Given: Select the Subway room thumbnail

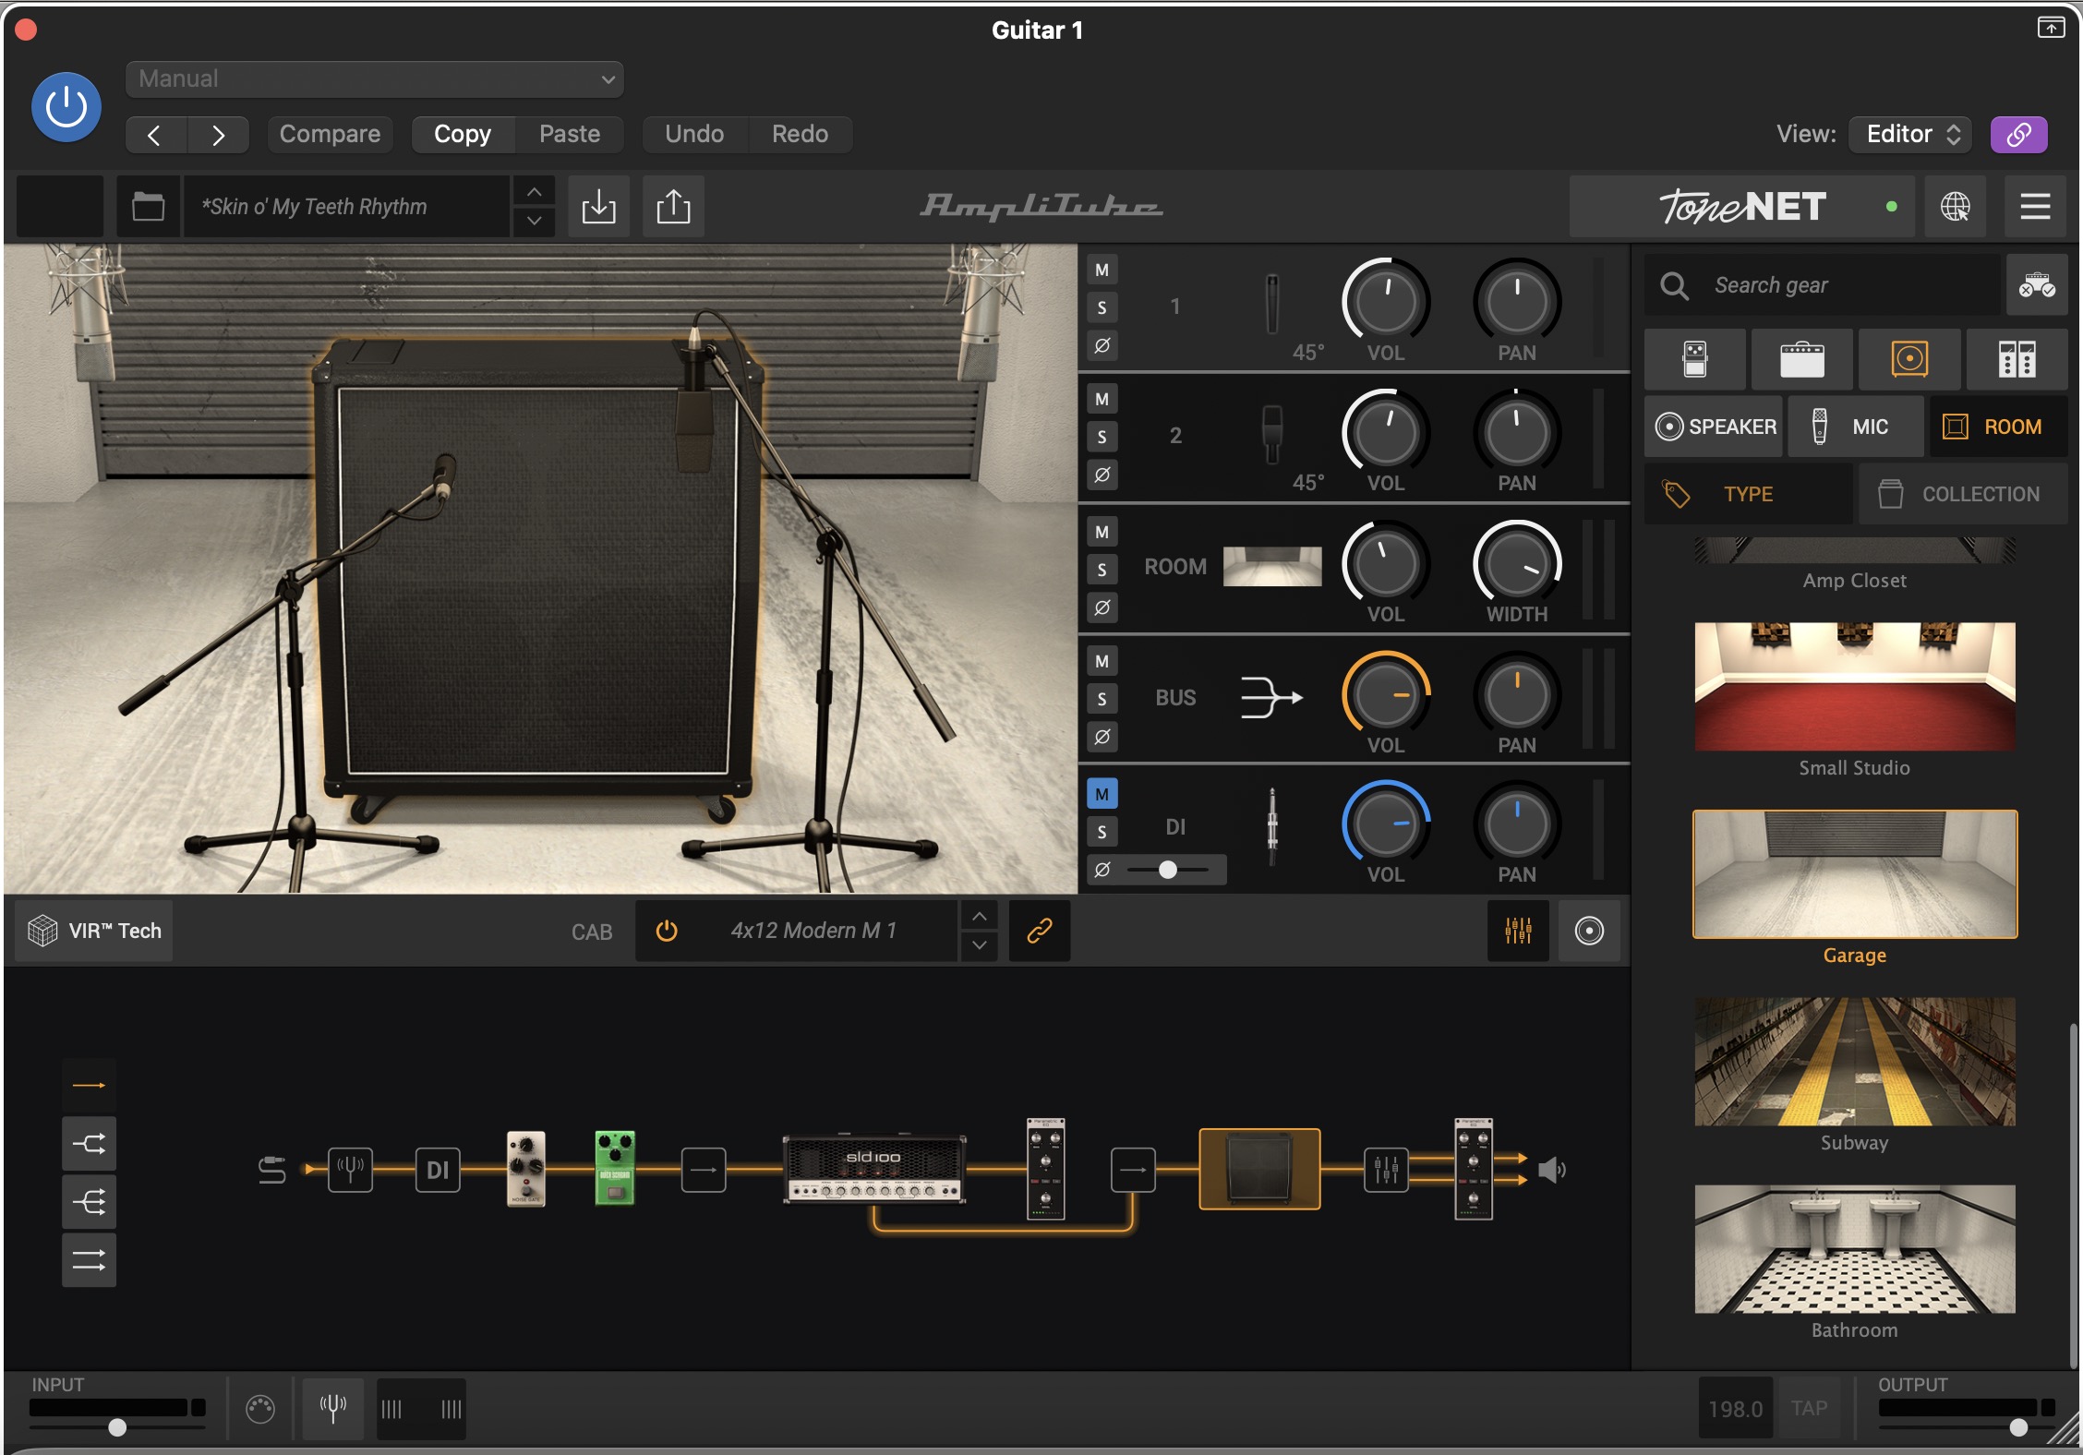Looking at the screenshot, I should (1855, 1062).
